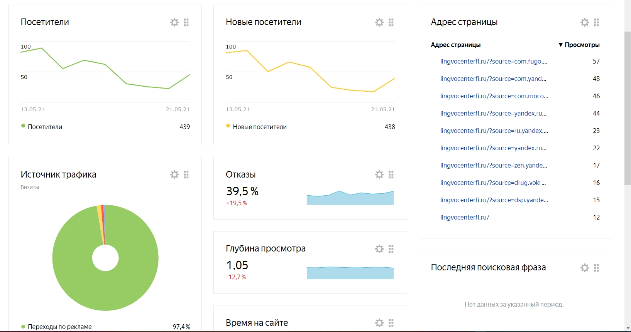This screenshot has width=631, height=332.
Task: Open settings gear of Посетители widget
Action: [x=174, y=22]
